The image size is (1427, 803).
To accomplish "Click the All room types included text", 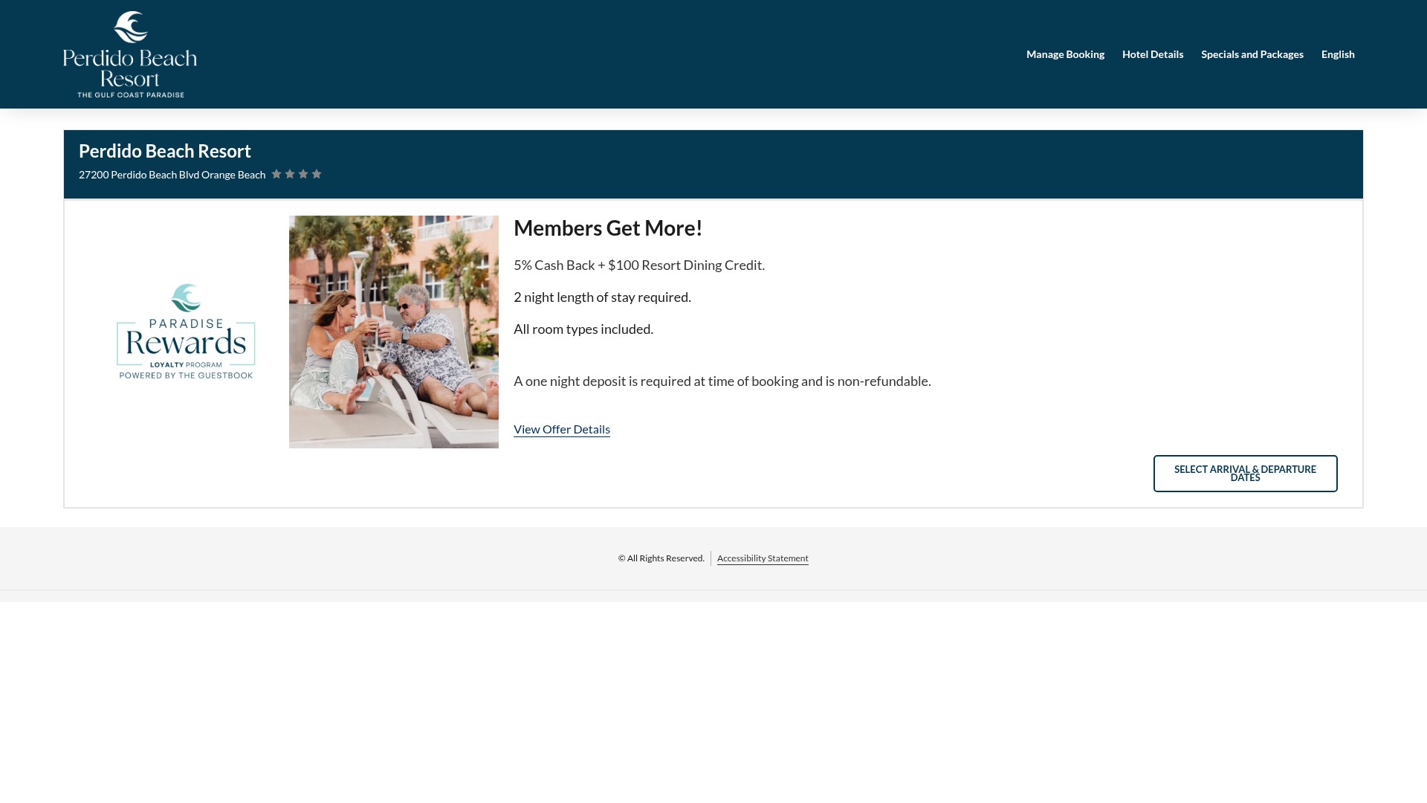I will 583,329.
